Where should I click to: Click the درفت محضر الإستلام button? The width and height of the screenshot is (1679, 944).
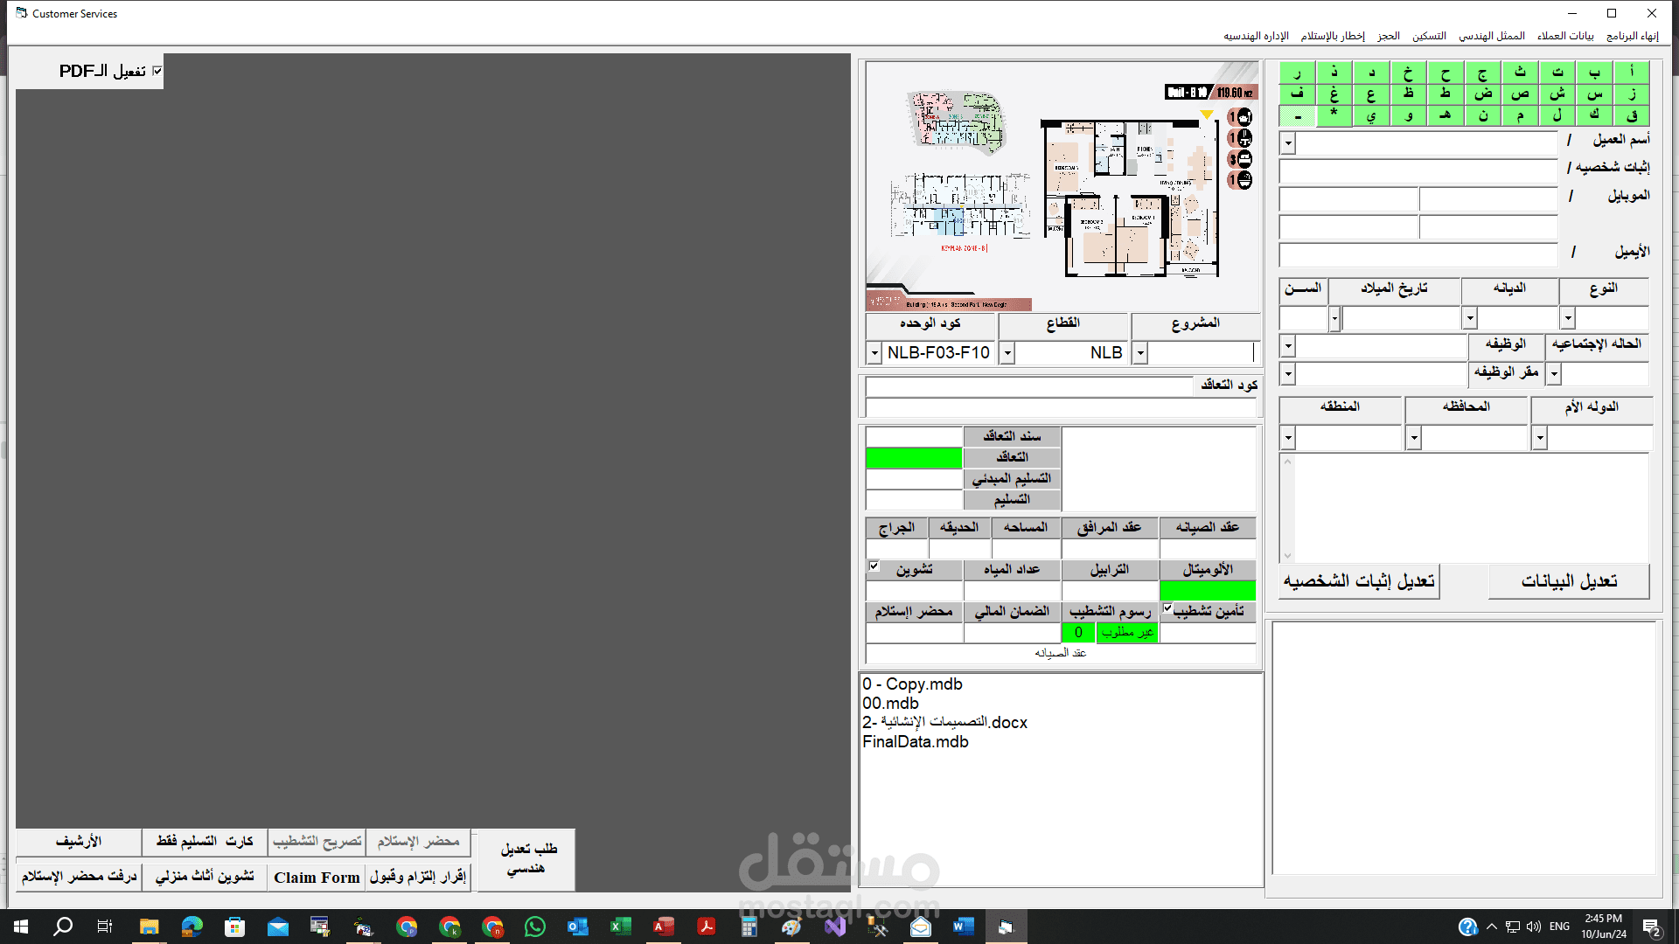click(79, 876)
